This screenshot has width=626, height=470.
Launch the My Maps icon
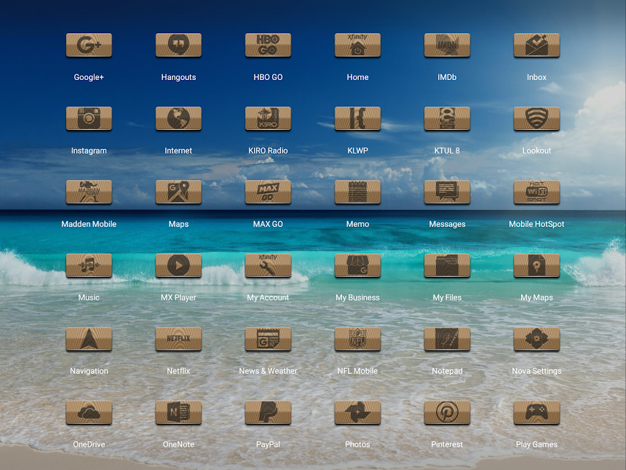(536, 265)
